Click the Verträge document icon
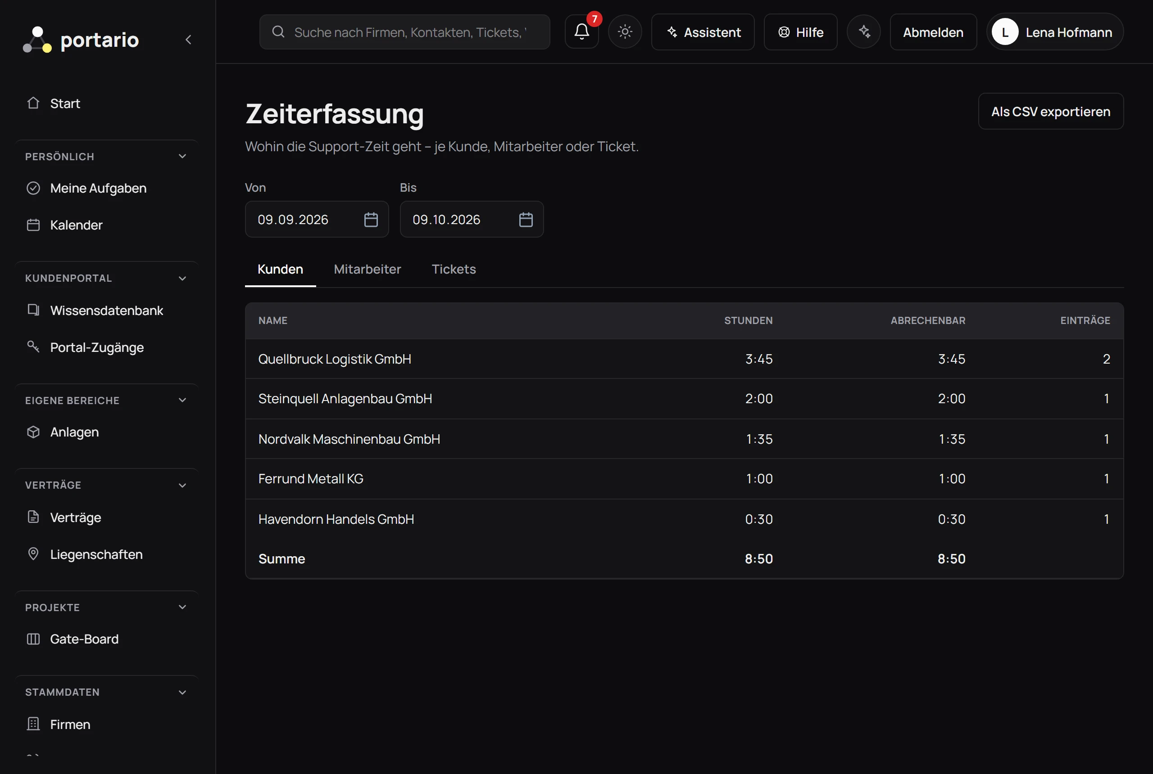The height and width of the screenshot is (774, 1153). pos(33,517)
